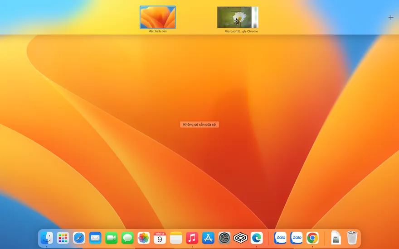Click the Không có sẵn cửa sổ message
This screenshot has width=399, height=249.
[199, 124]
